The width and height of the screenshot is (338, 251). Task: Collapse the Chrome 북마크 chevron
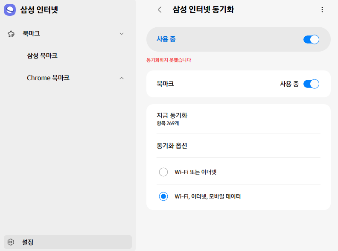[122, 78]
